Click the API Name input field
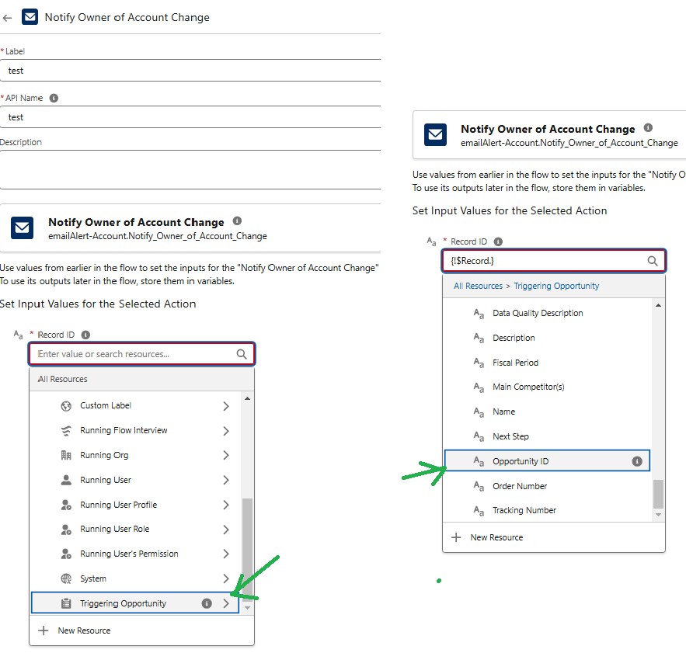Viewport: 686px width, 653px height. (190, 117)
